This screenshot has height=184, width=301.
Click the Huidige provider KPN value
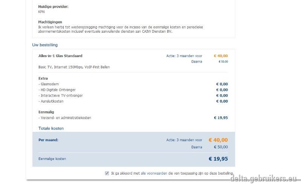point(41,12)
